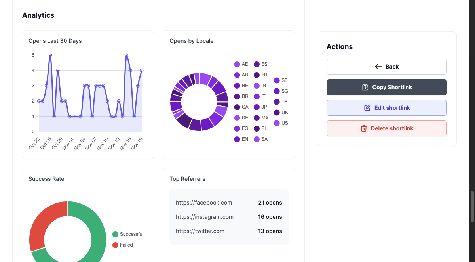The height and width of the screenshot is (262, 475).
Task: Toggle the SE locale legend swatch
Action: pyautogui.click(x=277, y=80)
